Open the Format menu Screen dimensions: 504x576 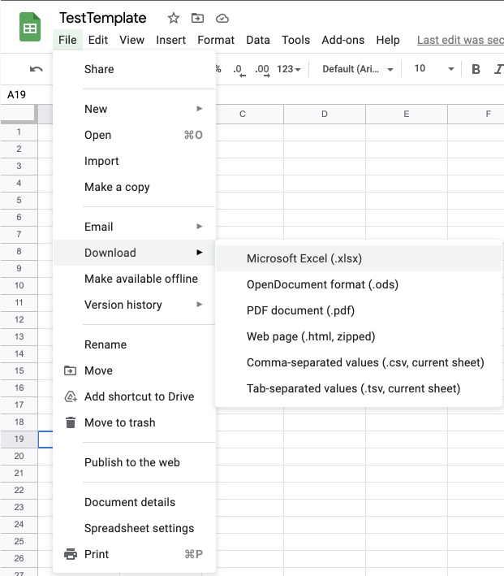pos(216,40)
